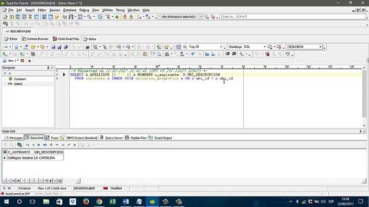Click the Save all stacked disks icon
This screenshot has width=369, height=207.
[x=66, y=47]
